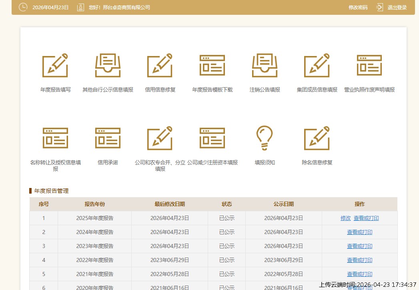Open 查看或打印 for 2023年年度报告

click(359, 246)
